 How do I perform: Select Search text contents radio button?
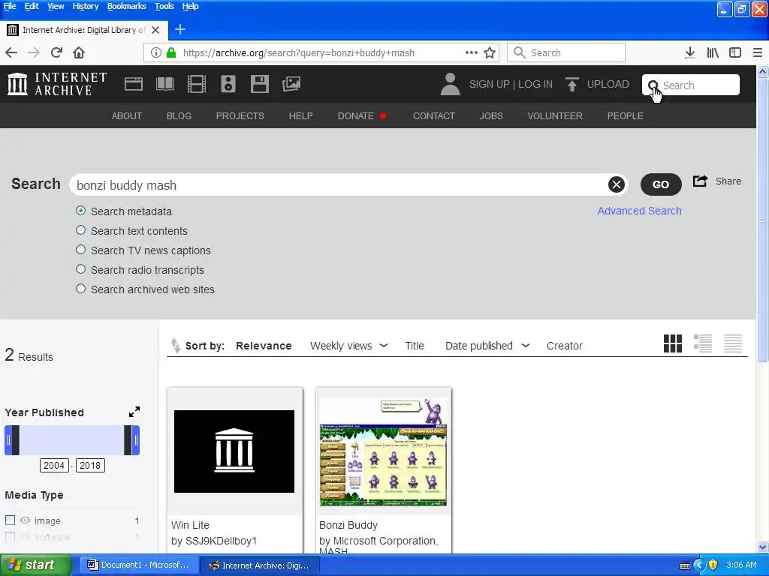[81, 230]
